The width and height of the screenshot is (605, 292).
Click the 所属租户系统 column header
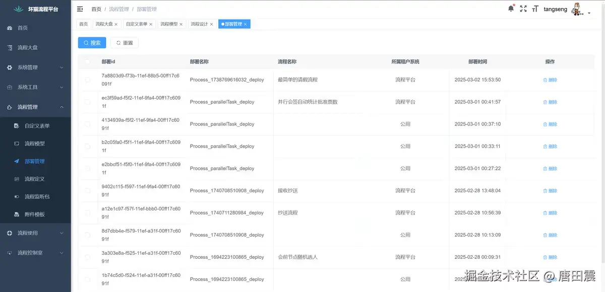pos(405,61)
